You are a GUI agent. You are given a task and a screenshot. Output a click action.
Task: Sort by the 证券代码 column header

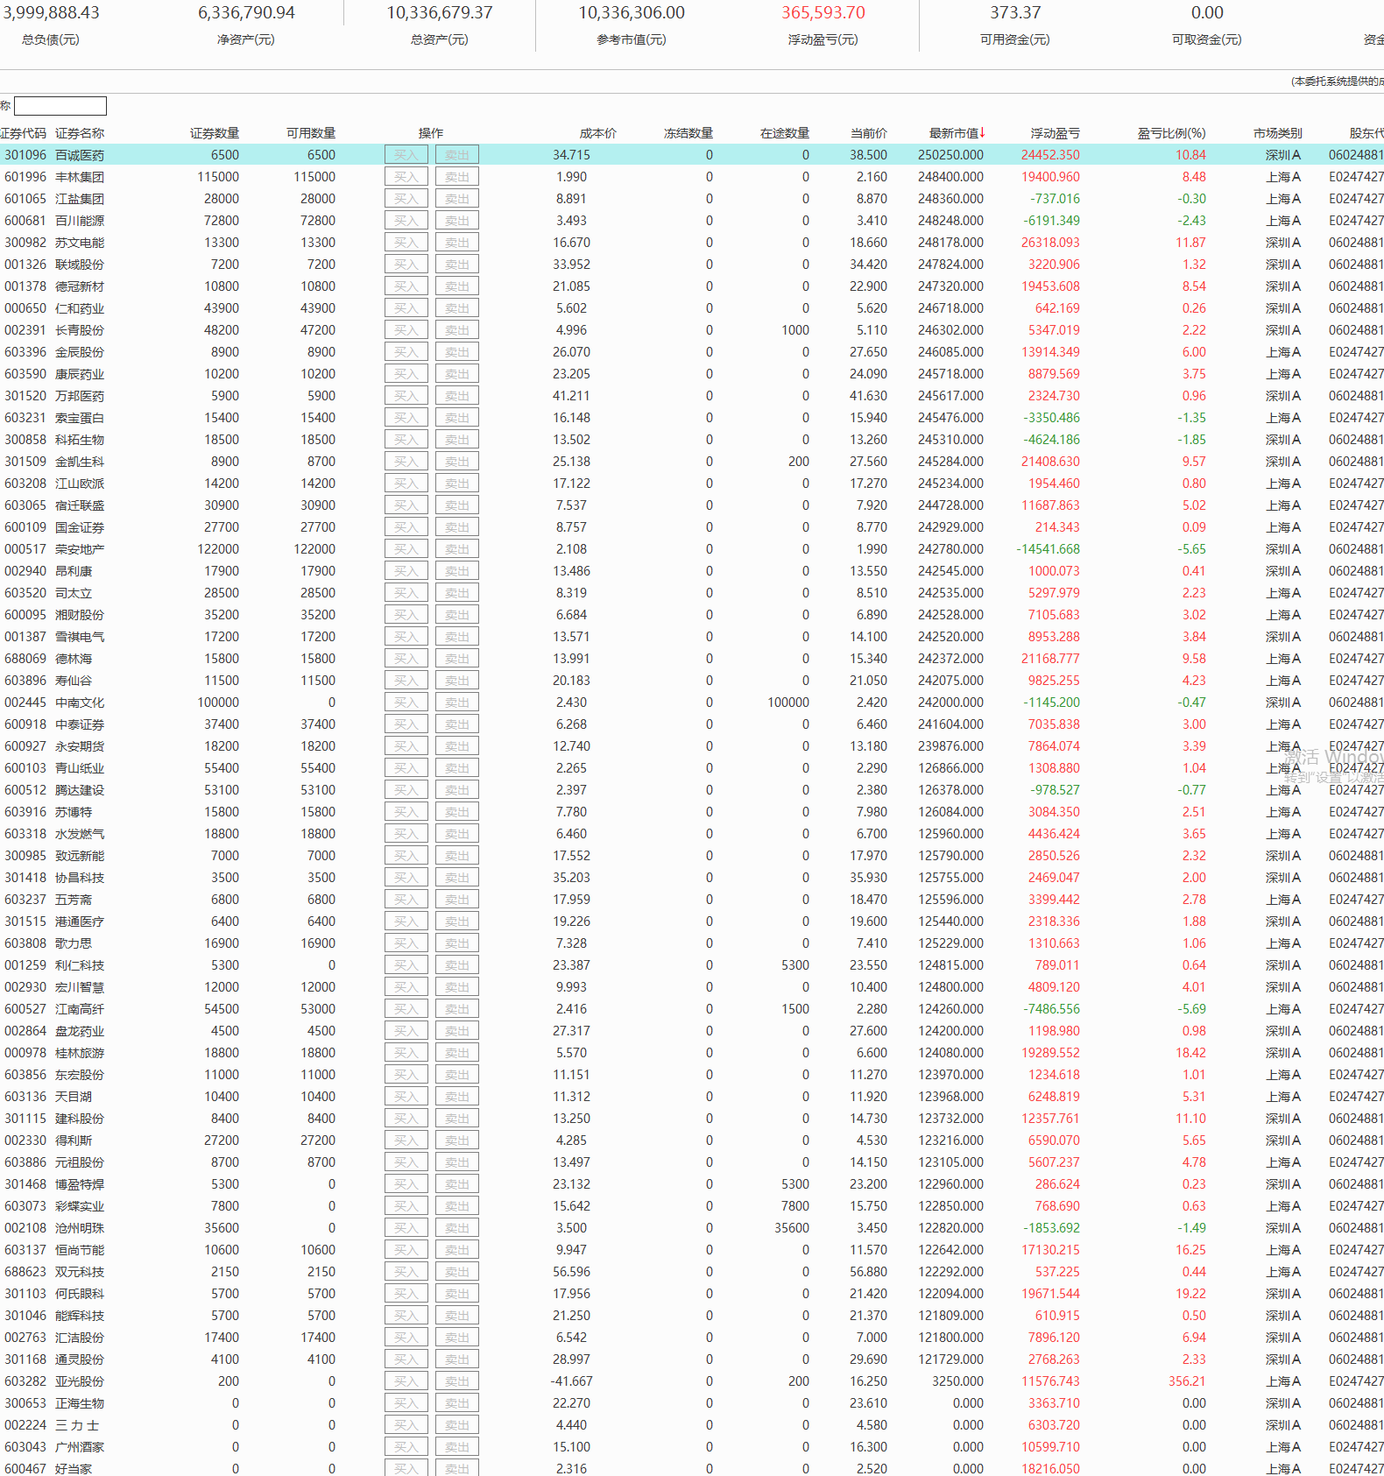23,133
